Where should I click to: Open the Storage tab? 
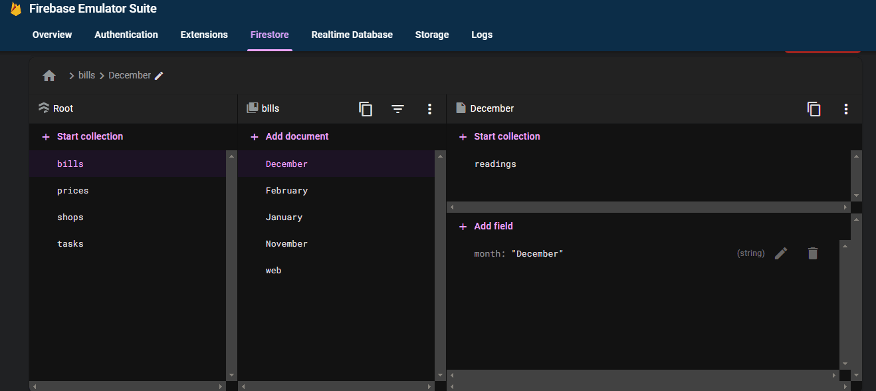(432, 35)
